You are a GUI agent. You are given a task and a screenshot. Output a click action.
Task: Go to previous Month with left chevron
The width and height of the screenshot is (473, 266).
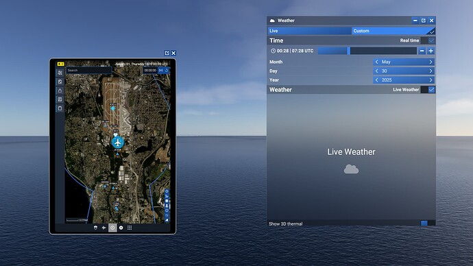[377, 62]
